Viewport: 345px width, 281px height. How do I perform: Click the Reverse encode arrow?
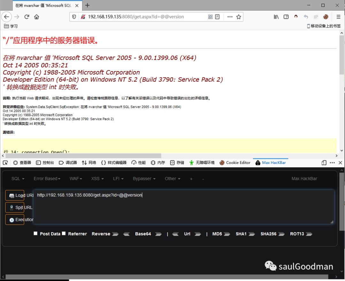click(115, 234)
